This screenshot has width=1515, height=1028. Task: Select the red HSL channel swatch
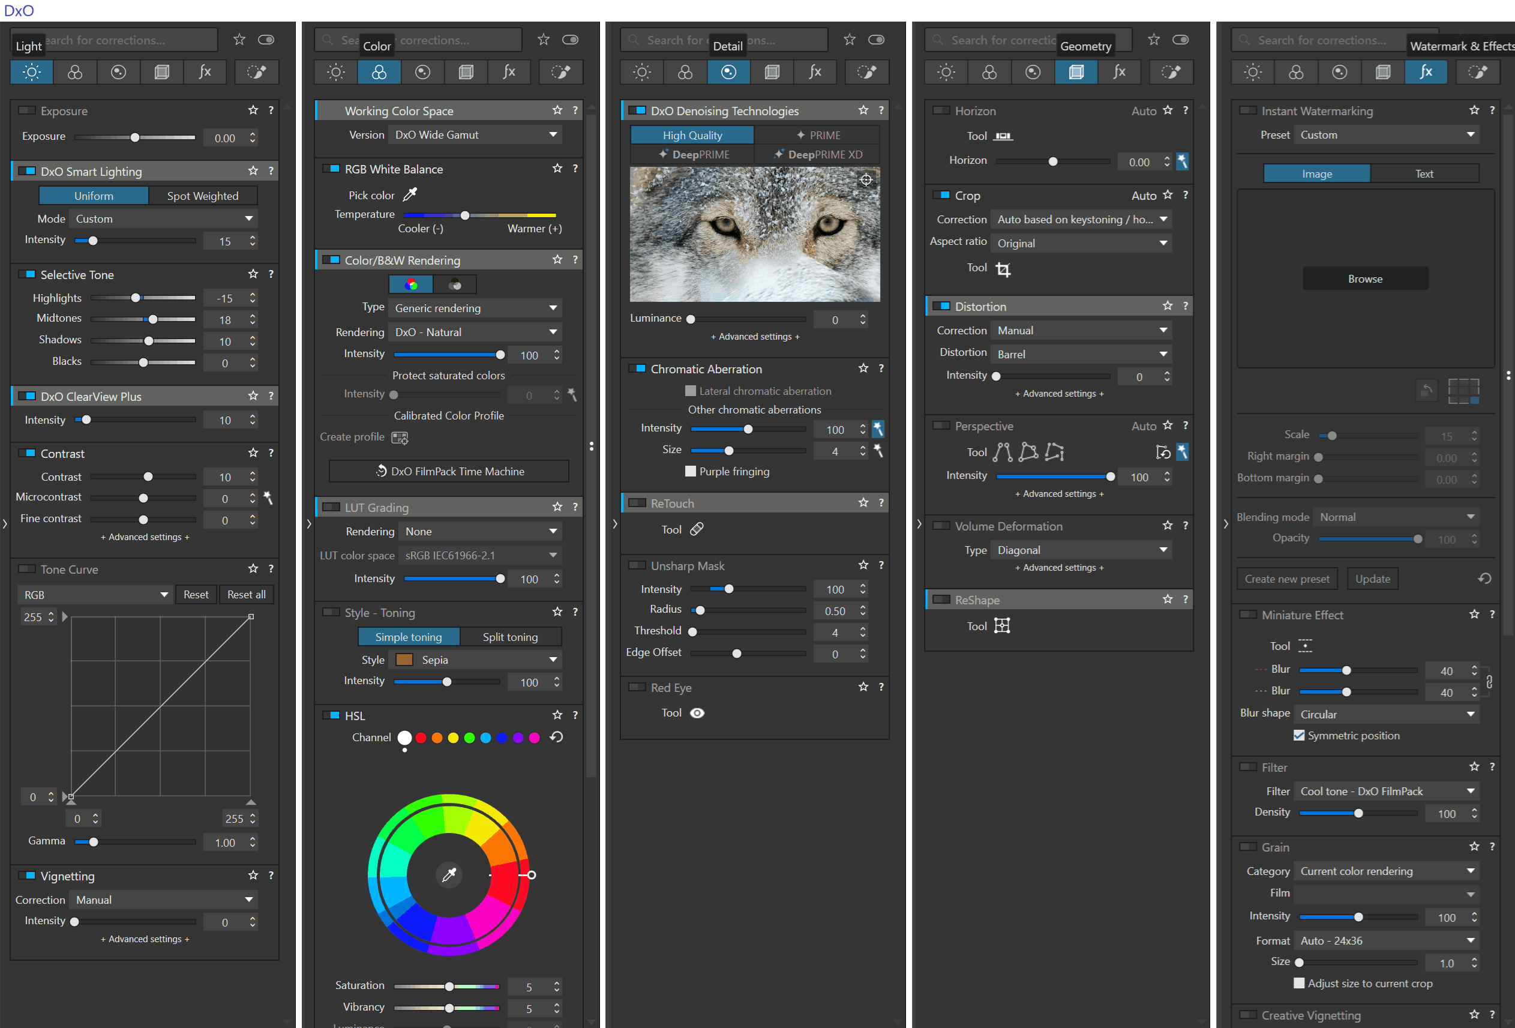[x=421, y=738]
